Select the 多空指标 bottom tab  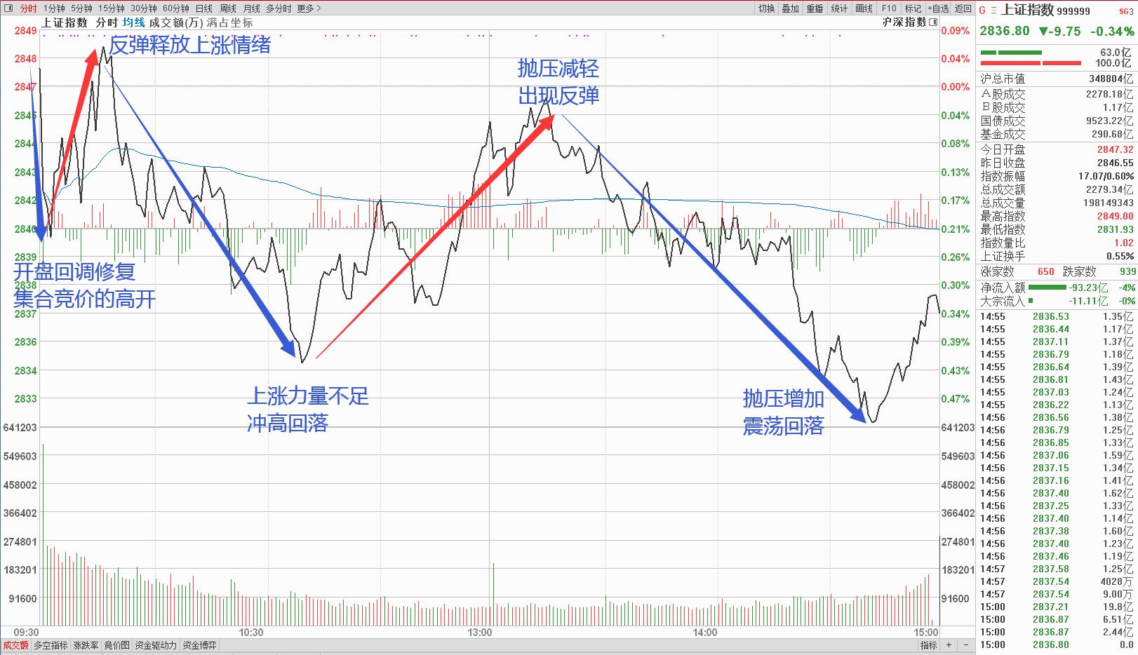(x=51, y=645)
